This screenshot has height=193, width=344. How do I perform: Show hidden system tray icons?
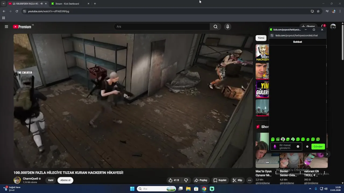point(310,189)
